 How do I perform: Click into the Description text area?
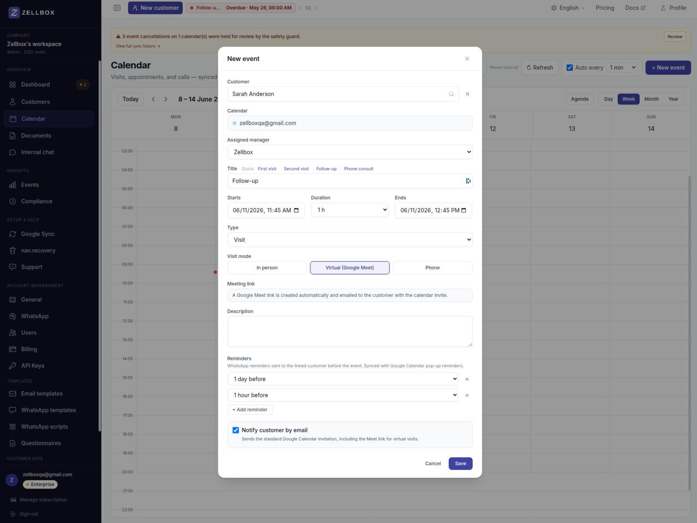350,332
